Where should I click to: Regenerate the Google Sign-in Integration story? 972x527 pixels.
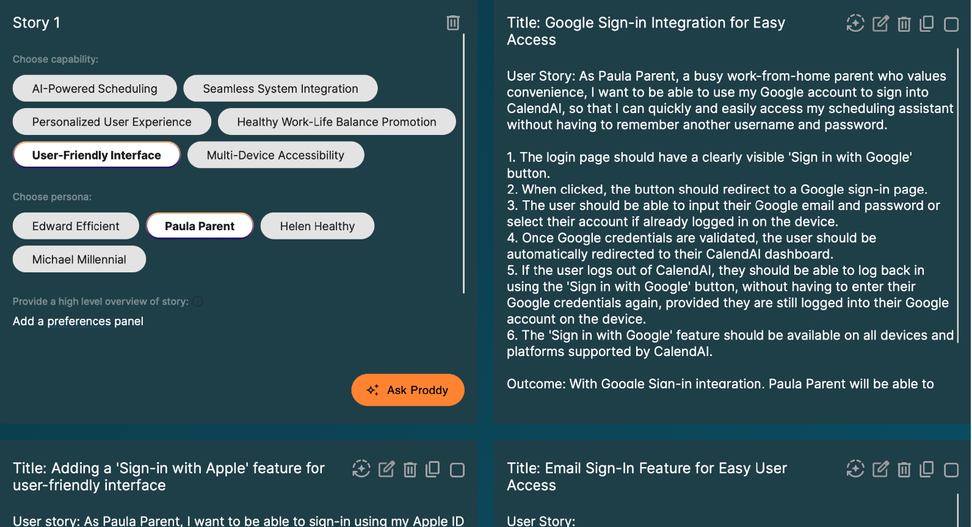click(855, 23)
